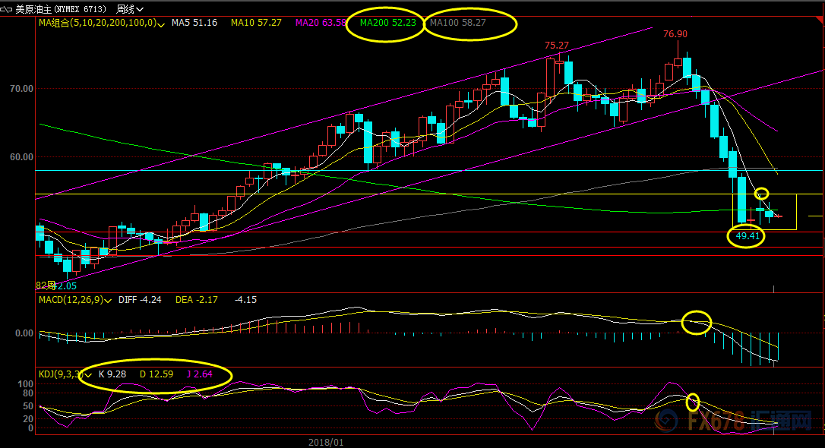
Task: Click the 75.27 peak price label
Action: pyautogui.click(x=557, y=46)
